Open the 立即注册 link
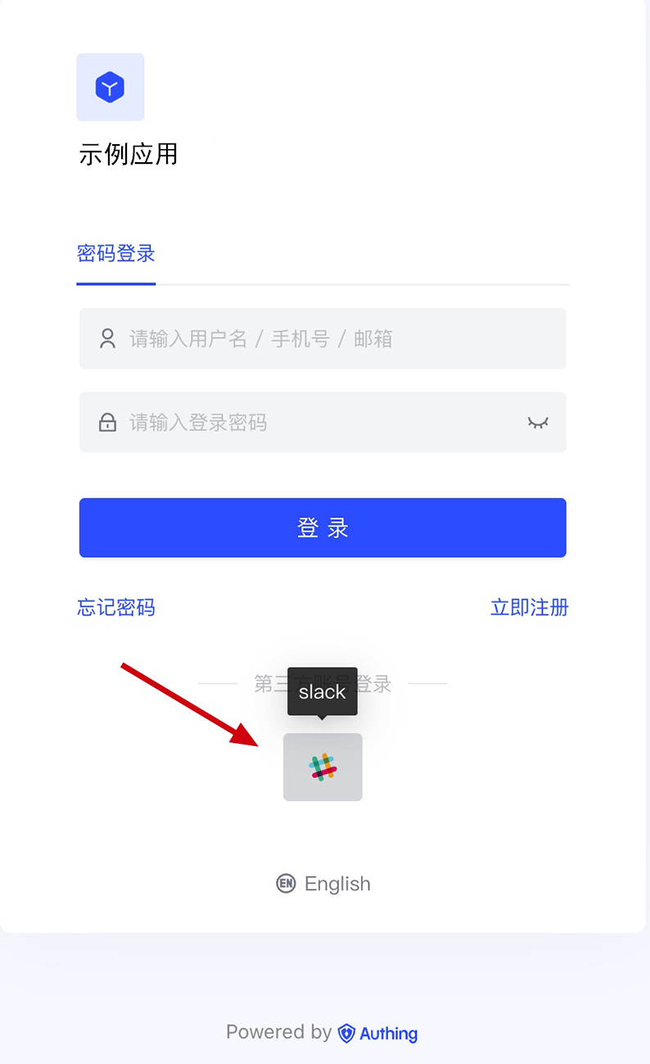The image size is (650, 1064). click(x=529, y=608)
